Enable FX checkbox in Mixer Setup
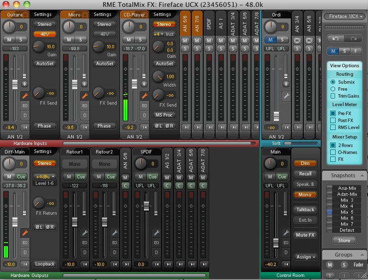This screenshot has width=368, height=280. click(x=333, y=159)
